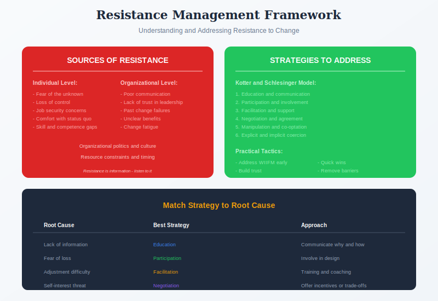Screen dimensions: 438x301
Task: Click the 'Root Cause' column header
Action: tap(59, 225)
